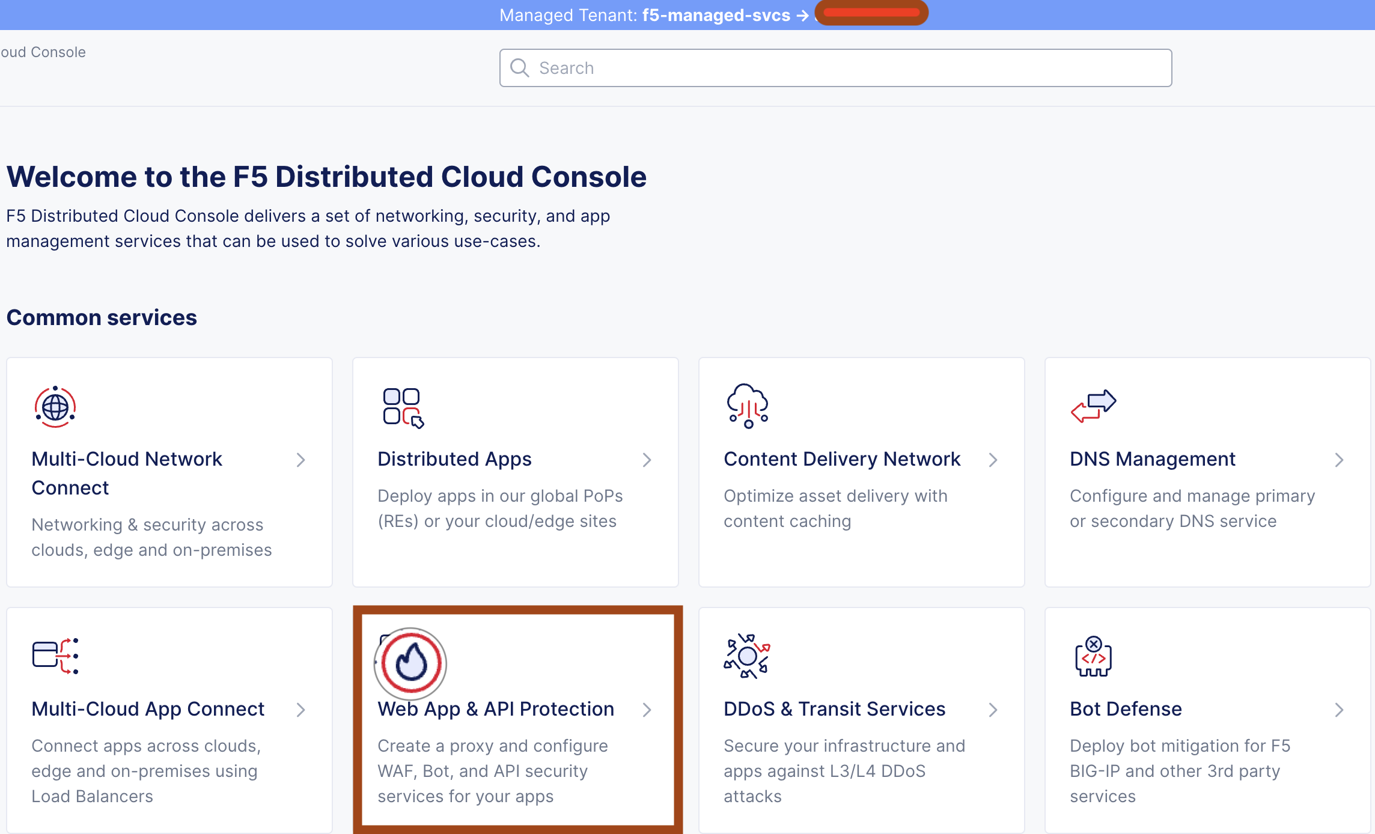Expand Multi-Cloud Network Connect chevron arrow

301,460
